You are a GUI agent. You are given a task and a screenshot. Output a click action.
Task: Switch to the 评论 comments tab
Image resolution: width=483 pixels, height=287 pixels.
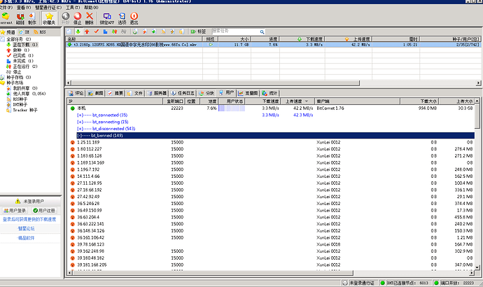coord(76,93)
